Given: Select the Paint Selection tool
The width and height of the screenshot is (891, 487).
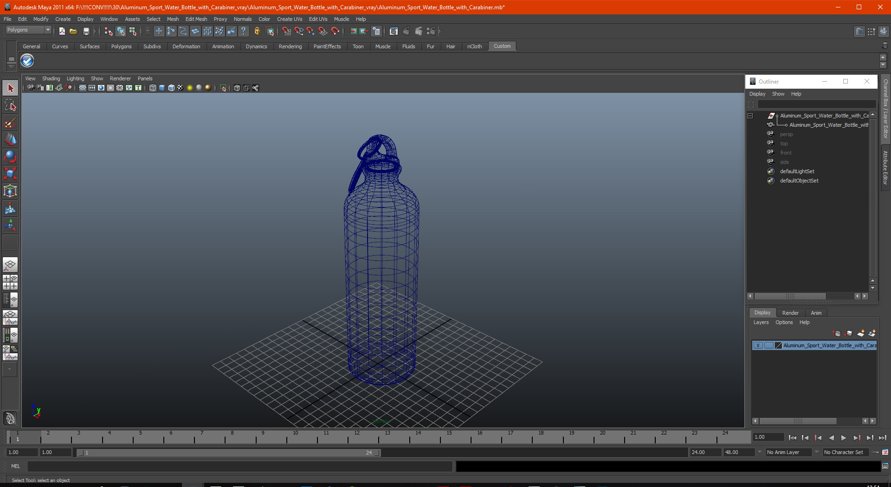Looking at the screenshot, I should pos(10,123).
